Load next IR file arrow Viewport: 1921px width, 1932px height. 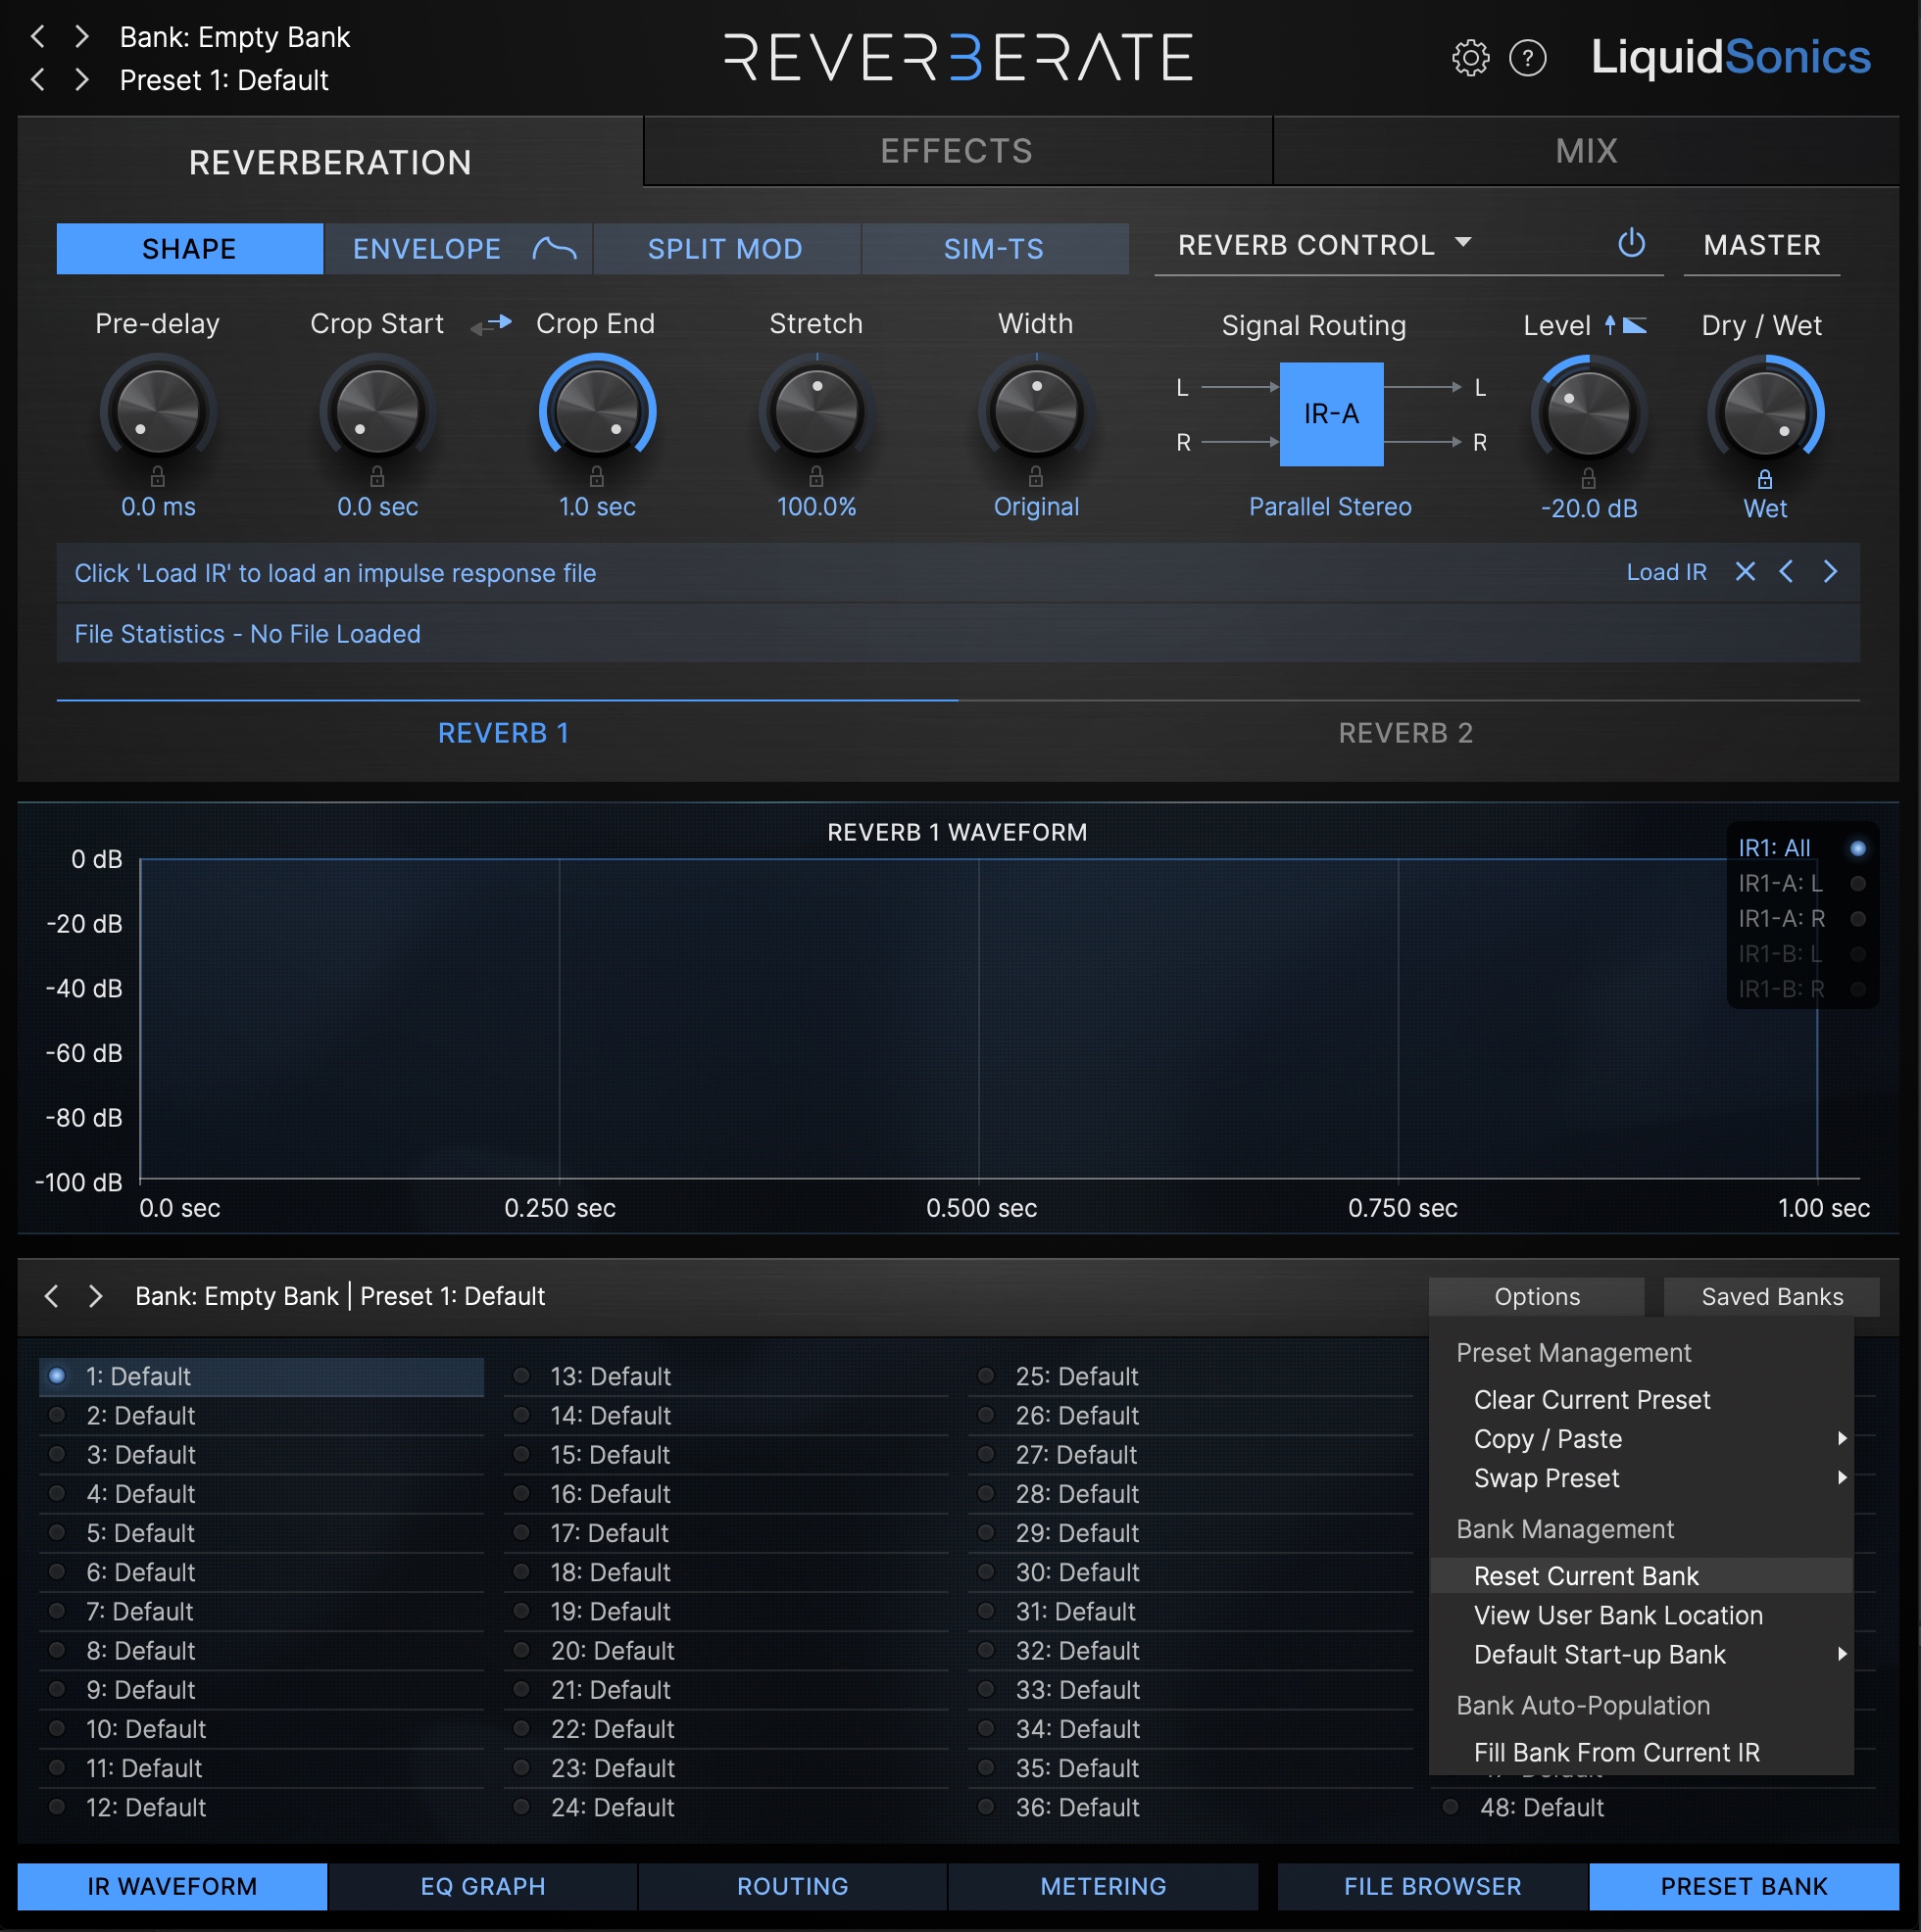point(1830,572)
